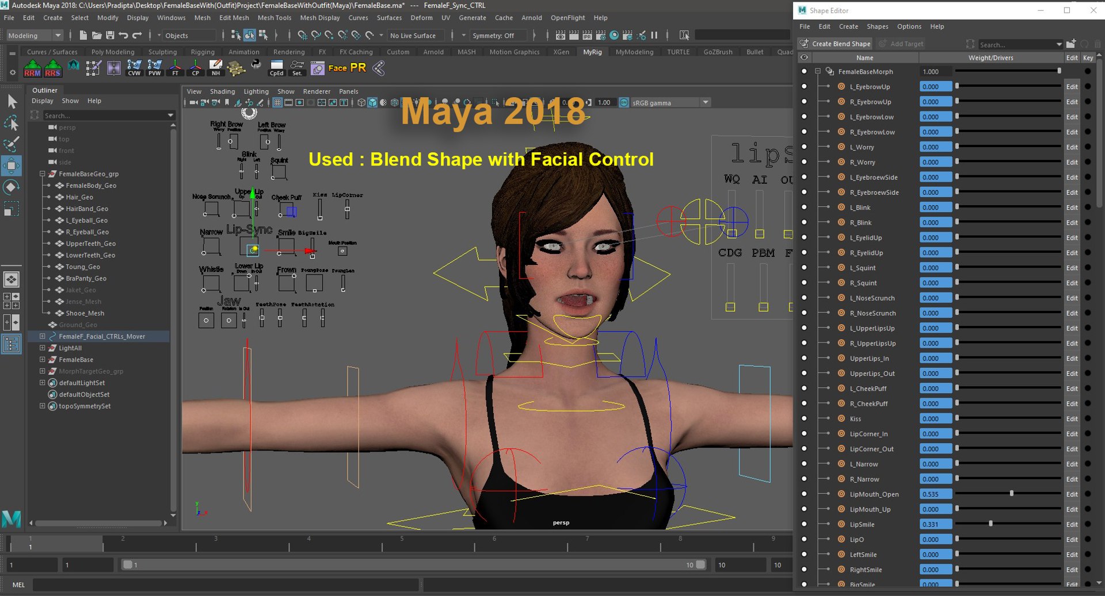Open the viewport Shading menu
This screenshot has height=596, width=1105.
pyautogui.click(x=222, y=91)
